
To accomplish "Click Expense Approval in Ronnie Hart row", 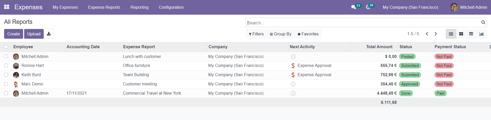I will point(314,66).
